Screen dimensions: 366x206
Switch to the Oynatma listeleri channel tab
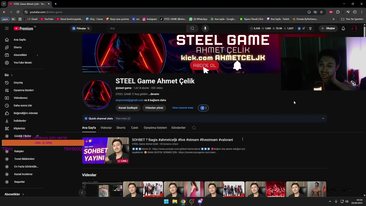pos(155,128)
